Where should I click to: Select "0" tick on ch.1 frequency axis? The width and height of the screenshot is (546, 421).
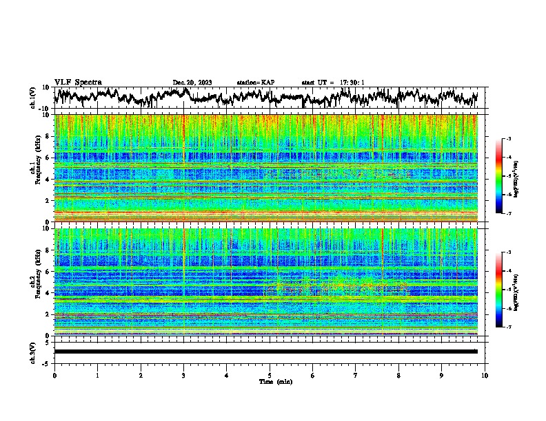coord(48,222)
